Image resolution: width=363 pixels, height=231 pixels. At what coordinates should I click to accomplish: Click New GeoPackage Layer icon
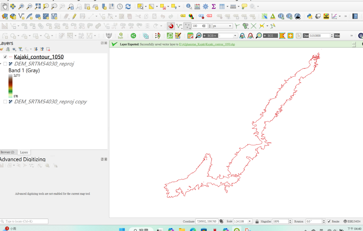click(x=13, y=16)
